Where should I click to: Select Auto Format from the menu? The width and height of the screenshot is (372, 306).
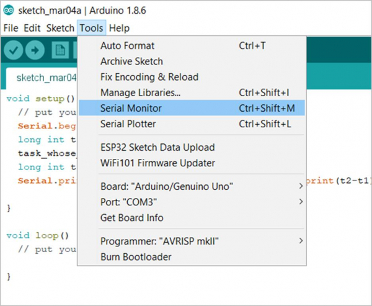pyautogui.click(x=127, y=46)
